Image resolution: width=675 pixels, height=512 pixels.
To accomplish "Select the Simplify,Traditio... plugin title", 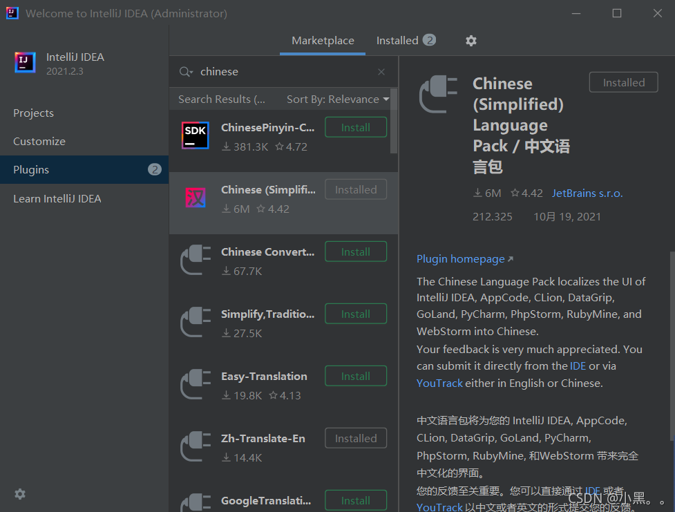I will coord(267,314).
